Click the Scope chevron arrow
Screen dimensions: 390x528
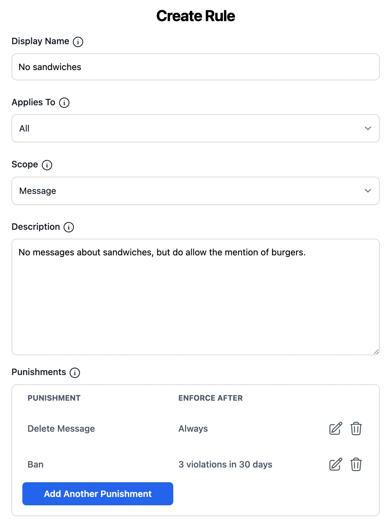(x=368, y=191)
